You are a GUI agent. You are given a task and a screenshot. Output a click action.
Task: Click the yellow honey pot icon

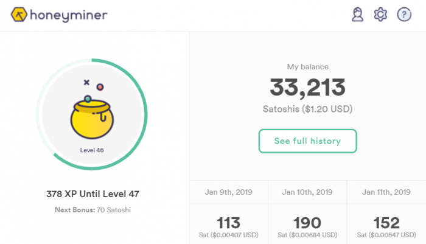tap(92, 119)
